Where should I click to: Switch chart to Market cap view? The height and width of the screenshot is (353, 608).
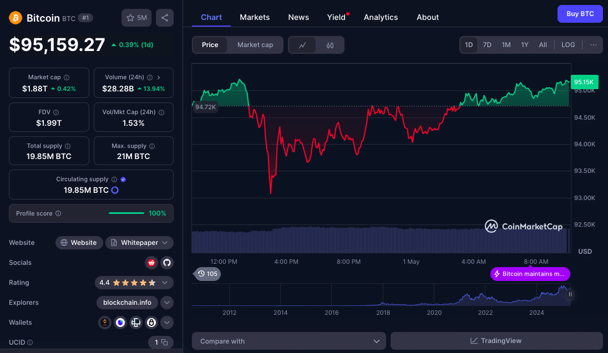coord(255,45)
